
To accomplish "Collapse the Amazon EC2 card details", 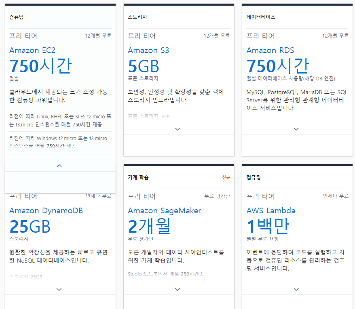I will pos(59,166).
